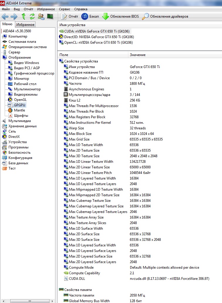Image resolution: width=222 pixels, height=303 pixels.
Task: Open the user management toolbar icon
Action: (41, 16)
